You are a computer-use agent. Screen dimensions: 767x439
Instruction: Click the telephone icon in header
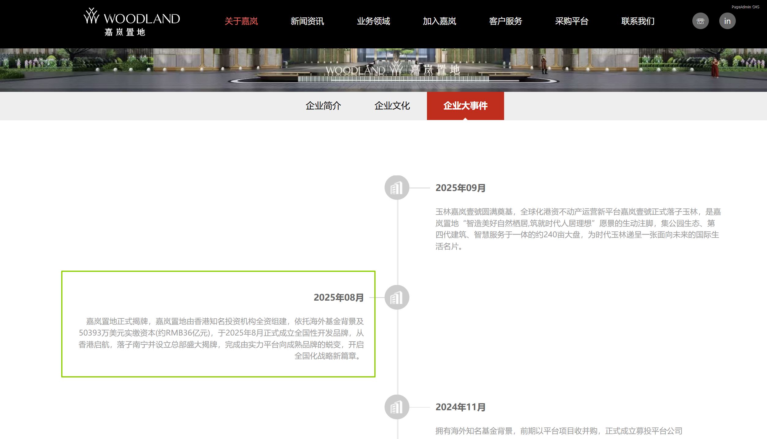pos(700,21)
